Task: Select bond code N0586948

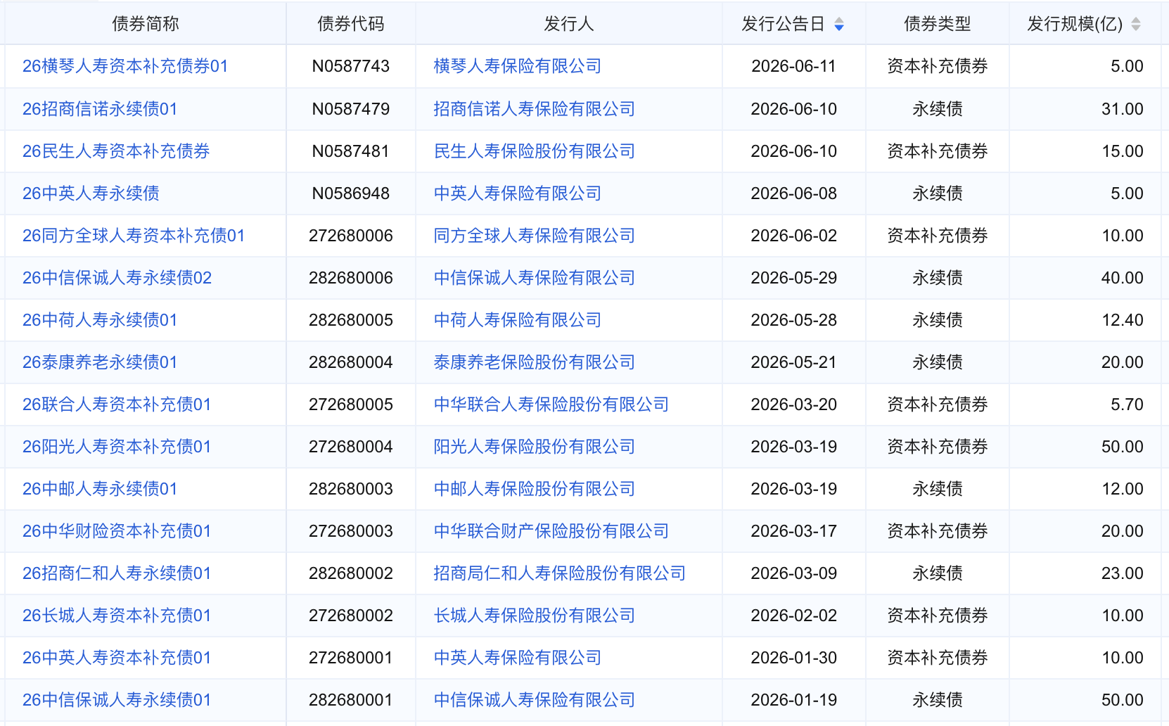Action: coord(351,193)
